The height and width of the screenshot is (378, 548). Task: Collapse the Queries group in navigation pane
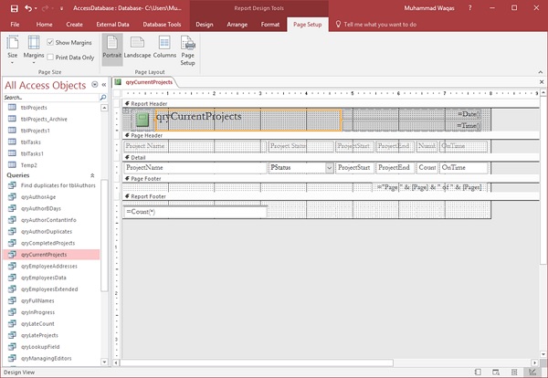click(91, 174)
